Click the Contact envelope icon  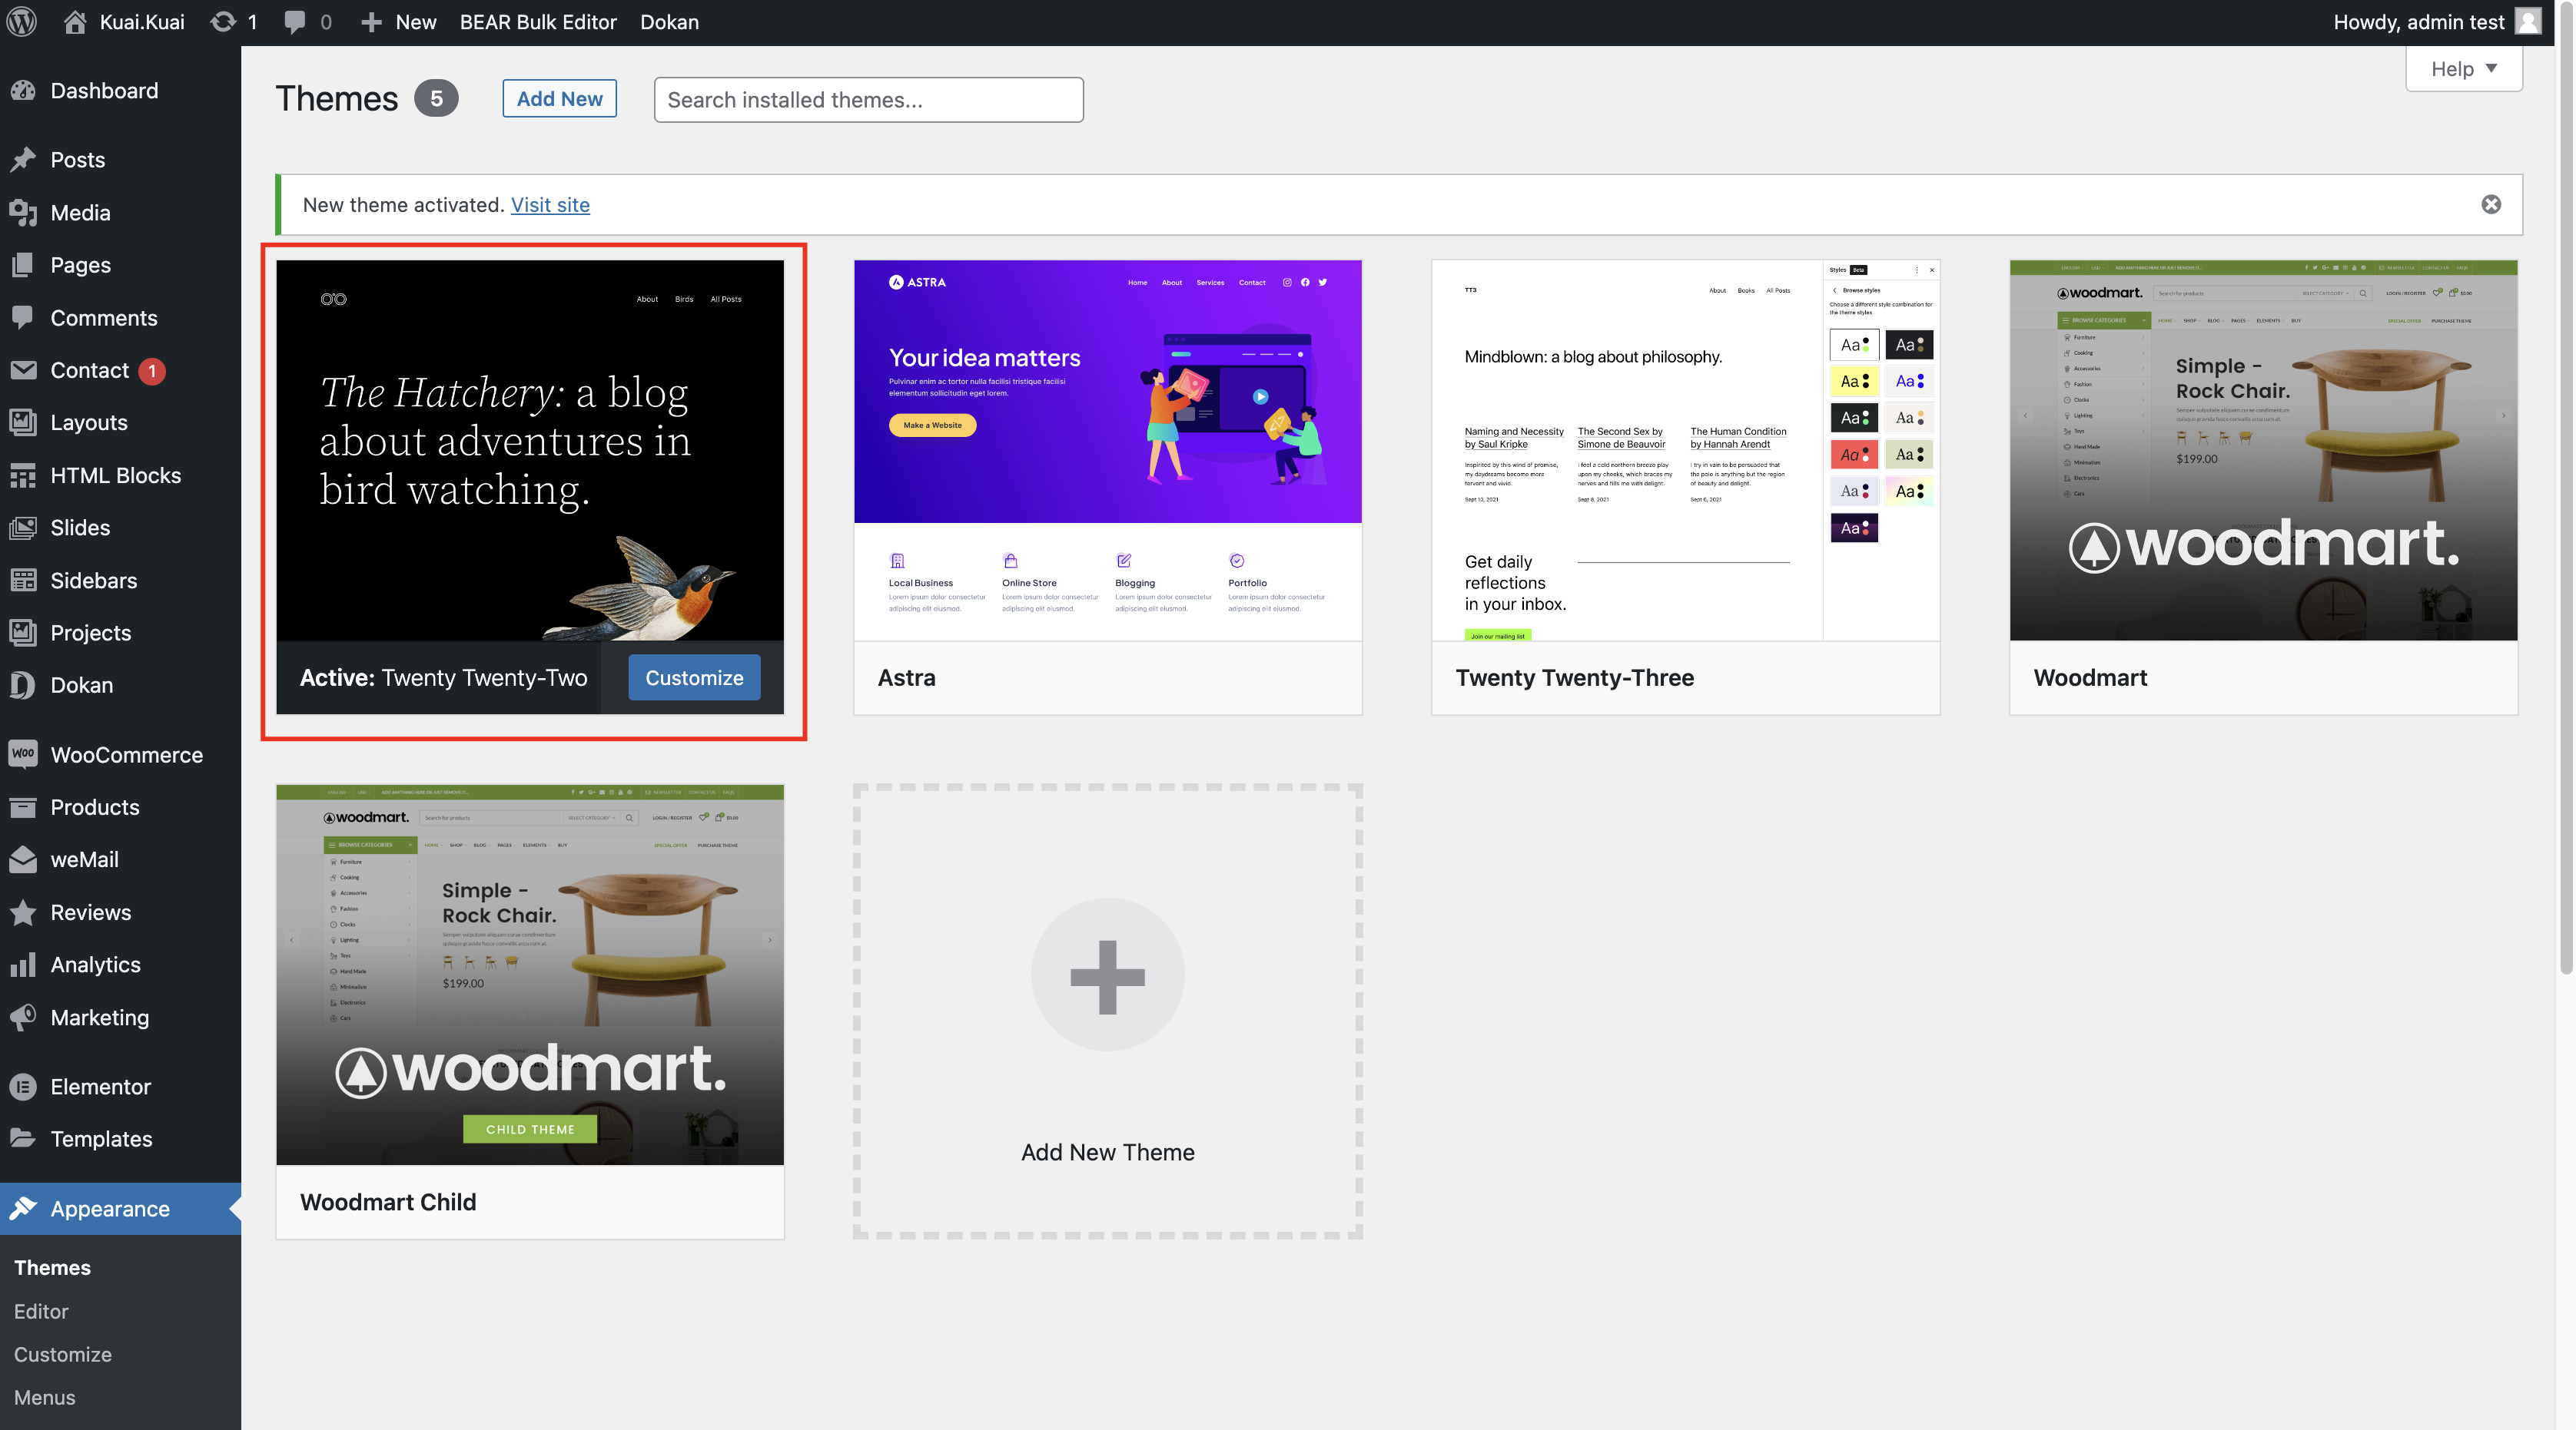(23, 369)
